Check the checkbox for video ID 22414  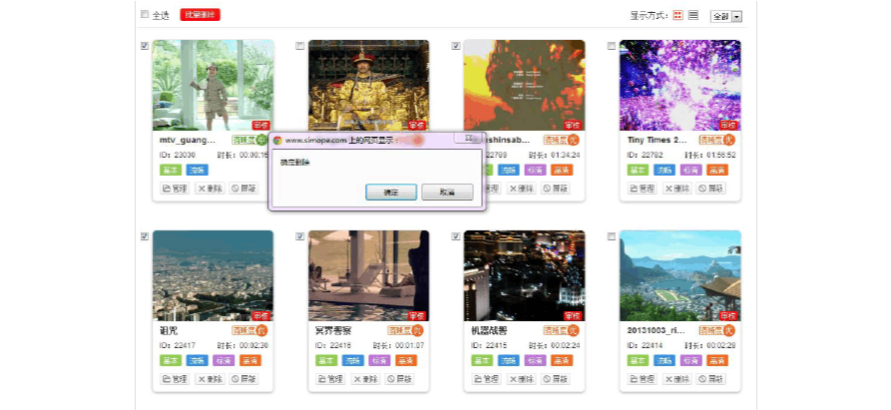(612, 236)
